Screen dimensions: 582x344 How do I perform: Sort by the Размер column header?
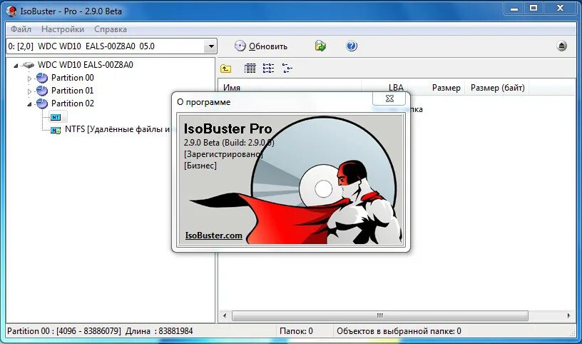click(x=446, y=88)
